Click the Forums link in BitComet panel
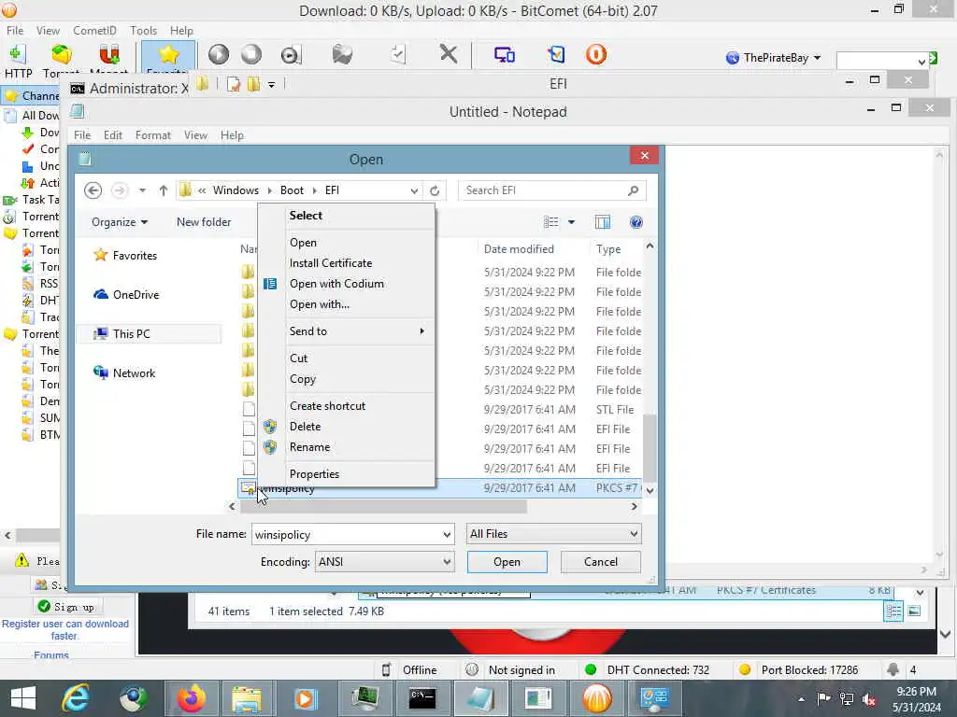 point(51,654)
